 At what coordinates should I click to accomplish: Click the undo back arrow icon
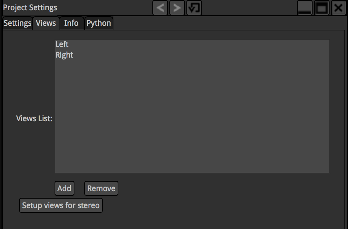(x=161, y=8)
